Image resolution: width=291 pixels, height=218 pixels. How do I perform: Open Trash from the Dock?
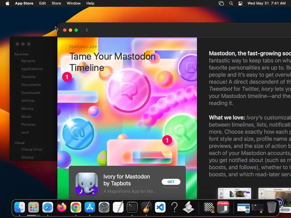[x=271, y=207]
